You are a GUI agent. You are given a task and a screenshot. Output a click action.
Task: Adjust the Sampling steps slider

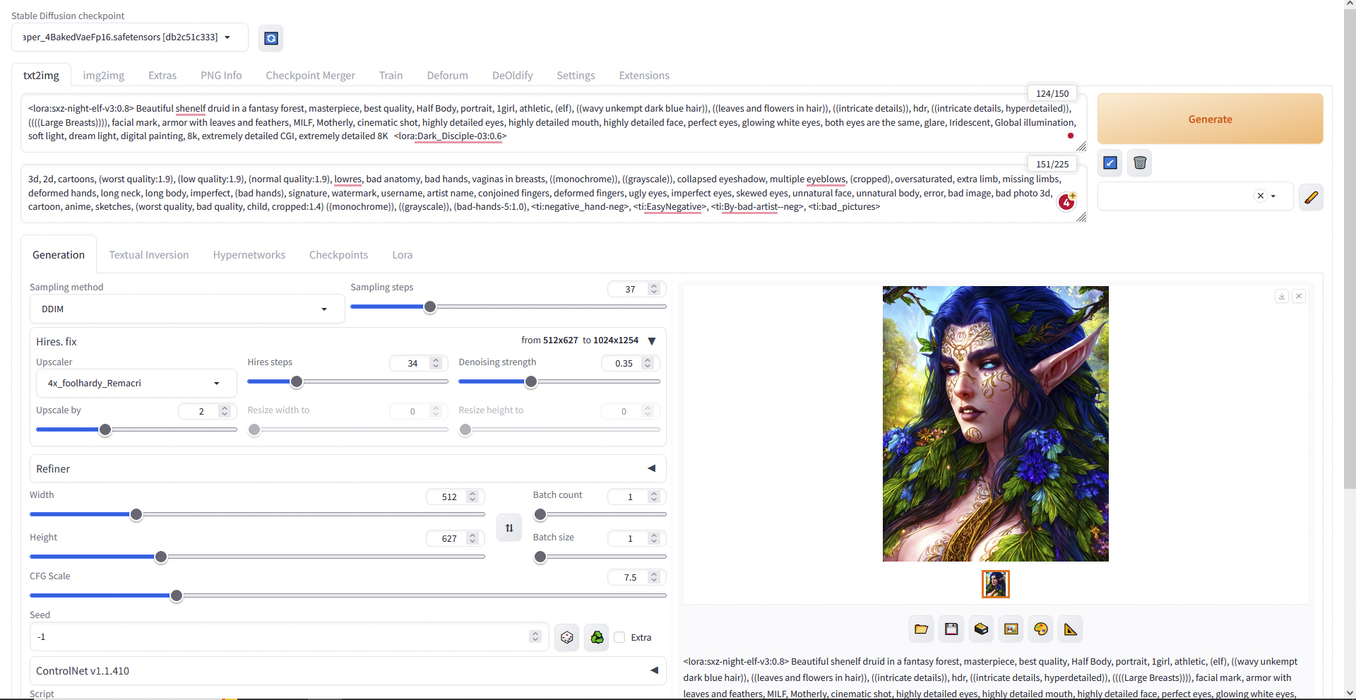coord(509,307)
